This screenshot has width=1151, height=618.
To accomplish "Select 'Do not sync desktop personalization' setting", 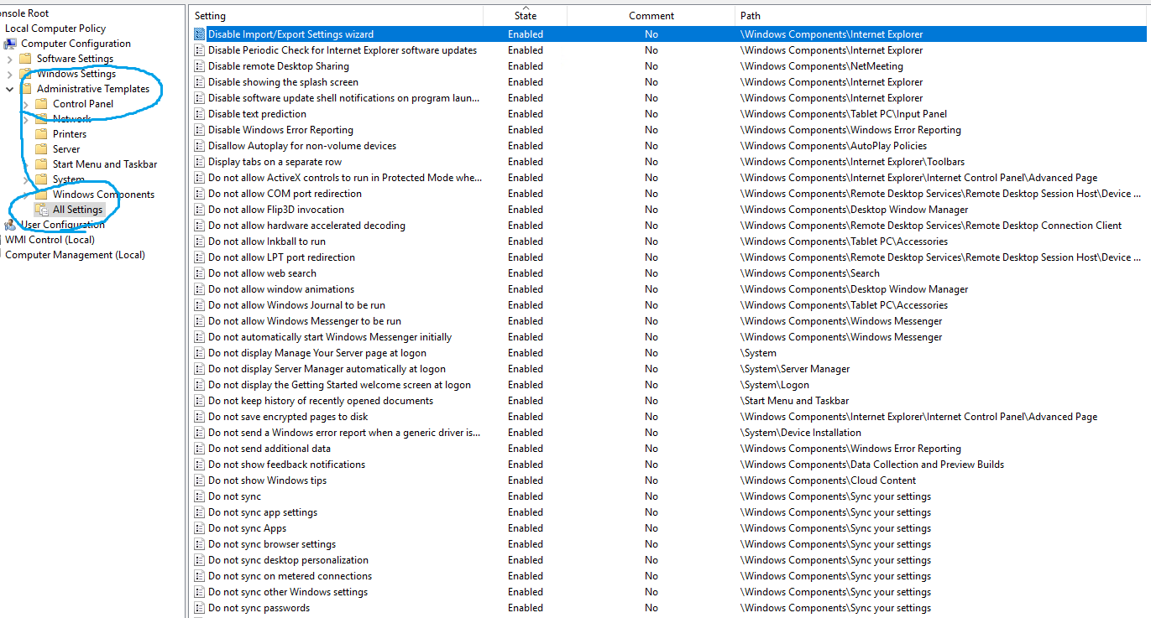I will click(288, 560).
